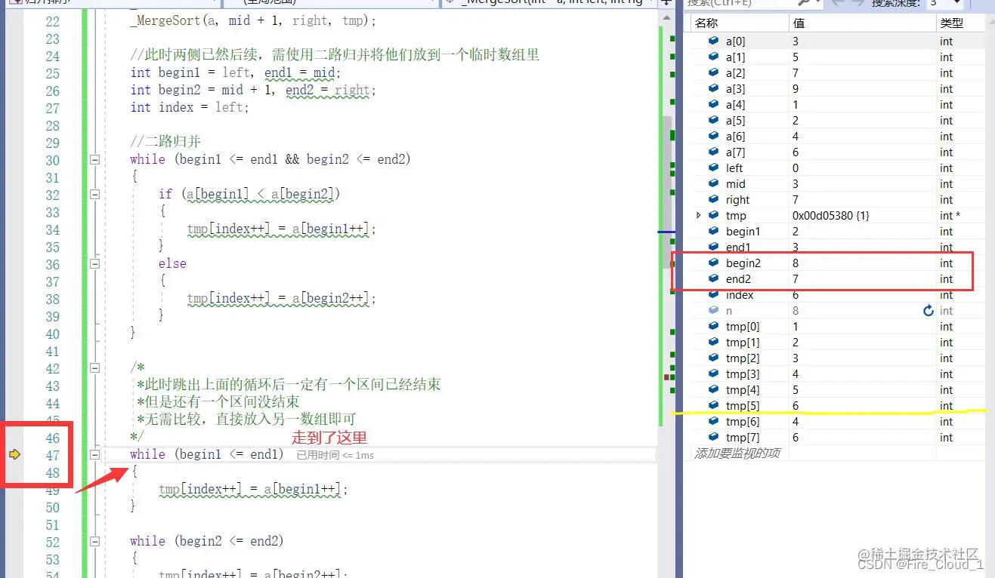The height and width of the screenshot is (578, 995).
Task: Click the tmp[5] variable name
Action: 743,405
